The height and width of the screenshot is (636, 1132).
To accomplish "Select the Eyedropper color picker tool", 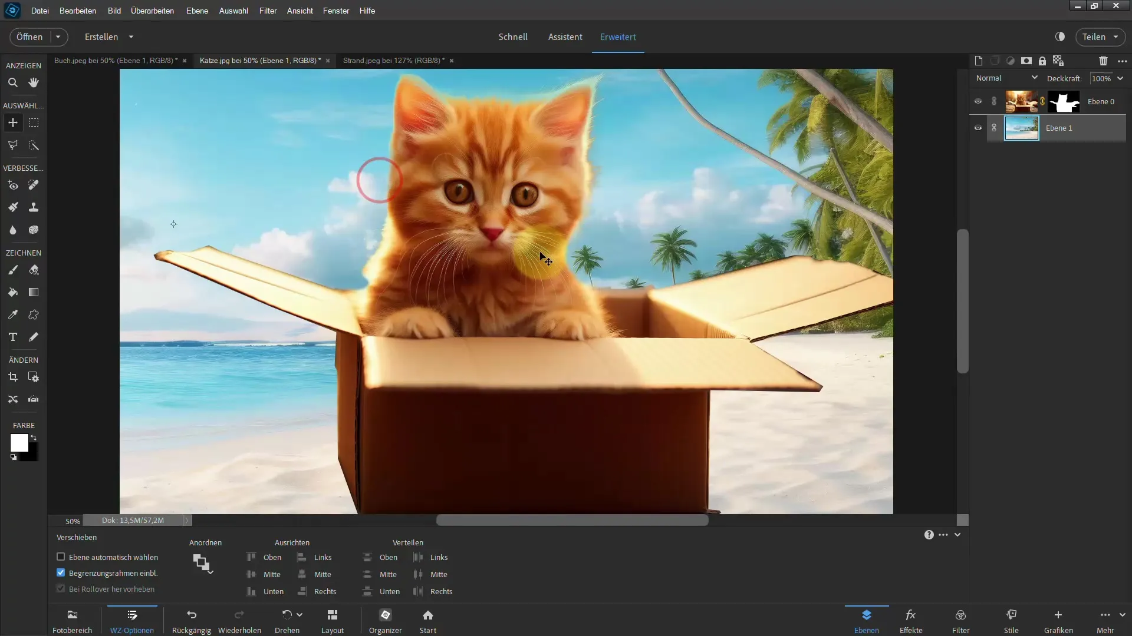I will pyautogui.click(x=12, y=314).
